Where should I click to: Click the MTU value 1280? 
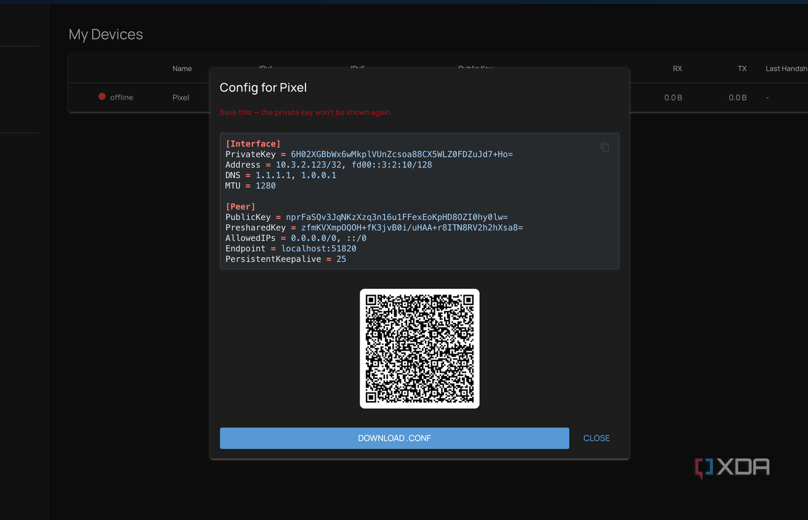pyautogui.click(x=265, y=185)
